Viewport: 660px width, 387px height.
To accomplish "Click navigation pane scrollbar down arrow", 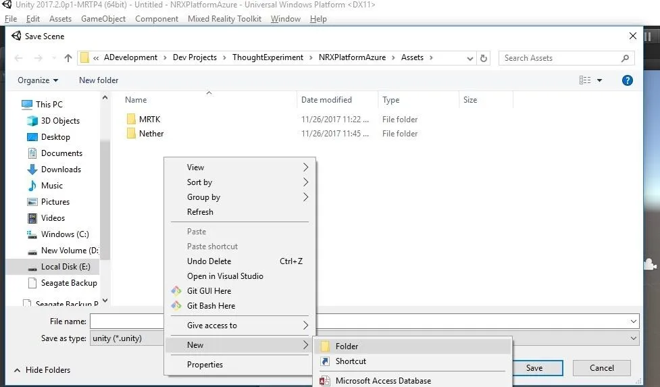I will coord(105,301).
